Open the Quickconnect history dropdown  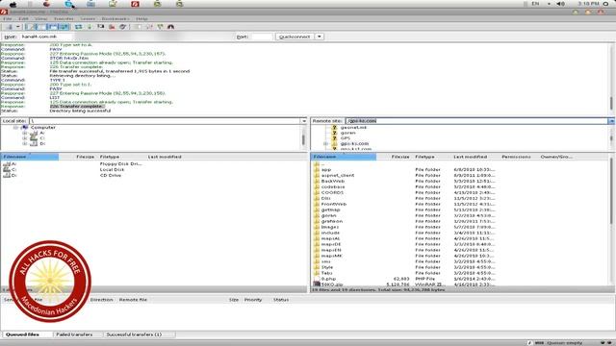pyautogui.click(x=320, y=37)
